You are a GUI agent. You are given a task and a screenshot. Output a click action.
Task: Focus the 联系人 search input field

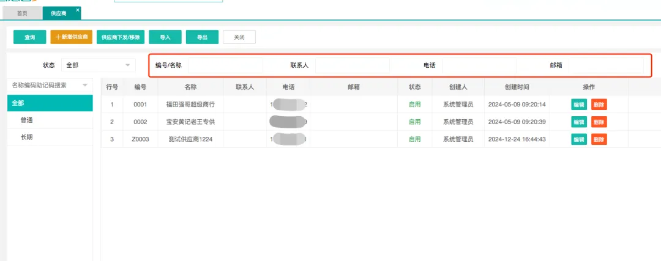(352, 65)
